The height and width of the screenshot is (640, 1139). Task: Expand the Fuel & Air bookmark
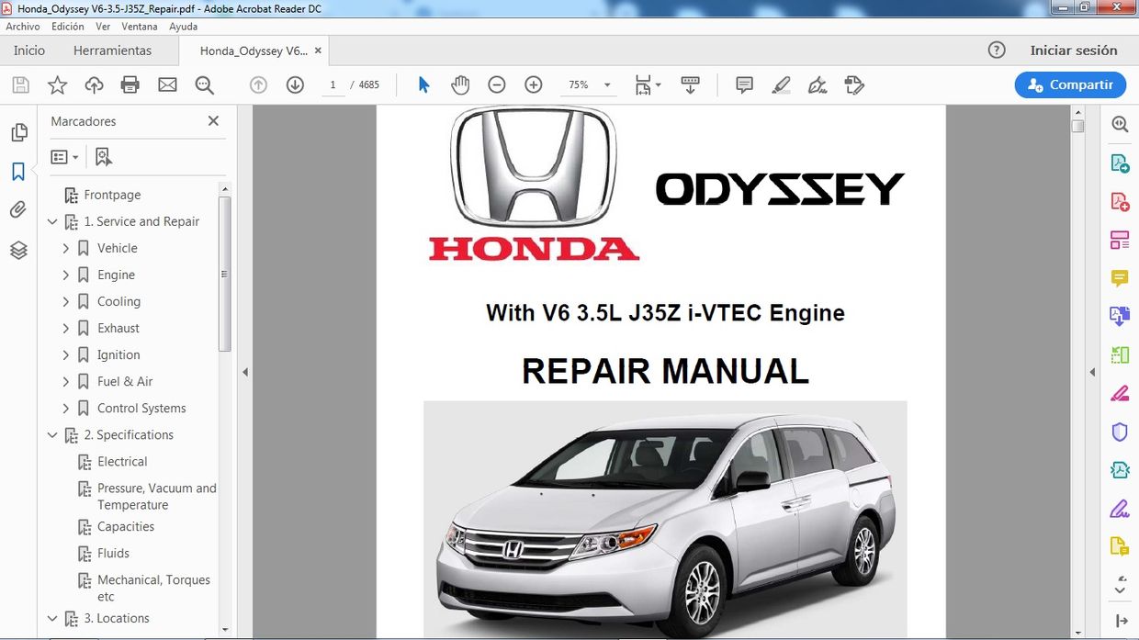pos(65,381)
